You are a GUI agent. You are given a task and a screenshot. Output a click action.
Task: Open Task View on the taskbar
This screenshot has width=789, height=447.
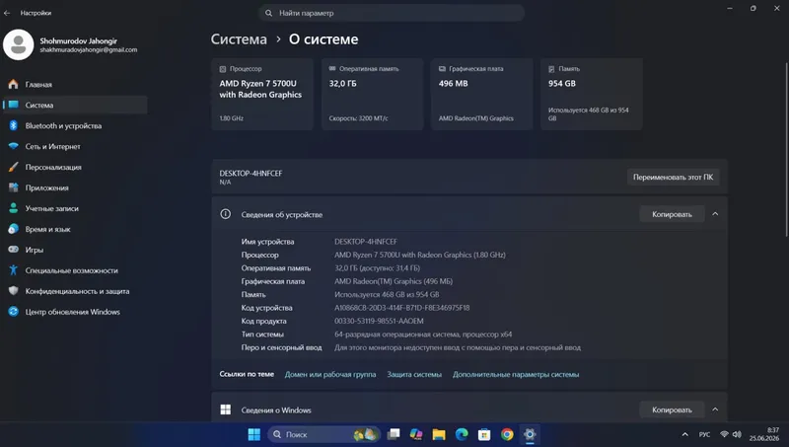394,434
